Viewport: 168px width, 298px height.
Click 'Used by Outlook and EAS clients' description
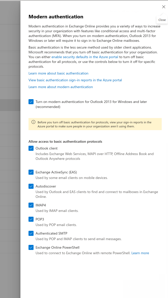97,194
